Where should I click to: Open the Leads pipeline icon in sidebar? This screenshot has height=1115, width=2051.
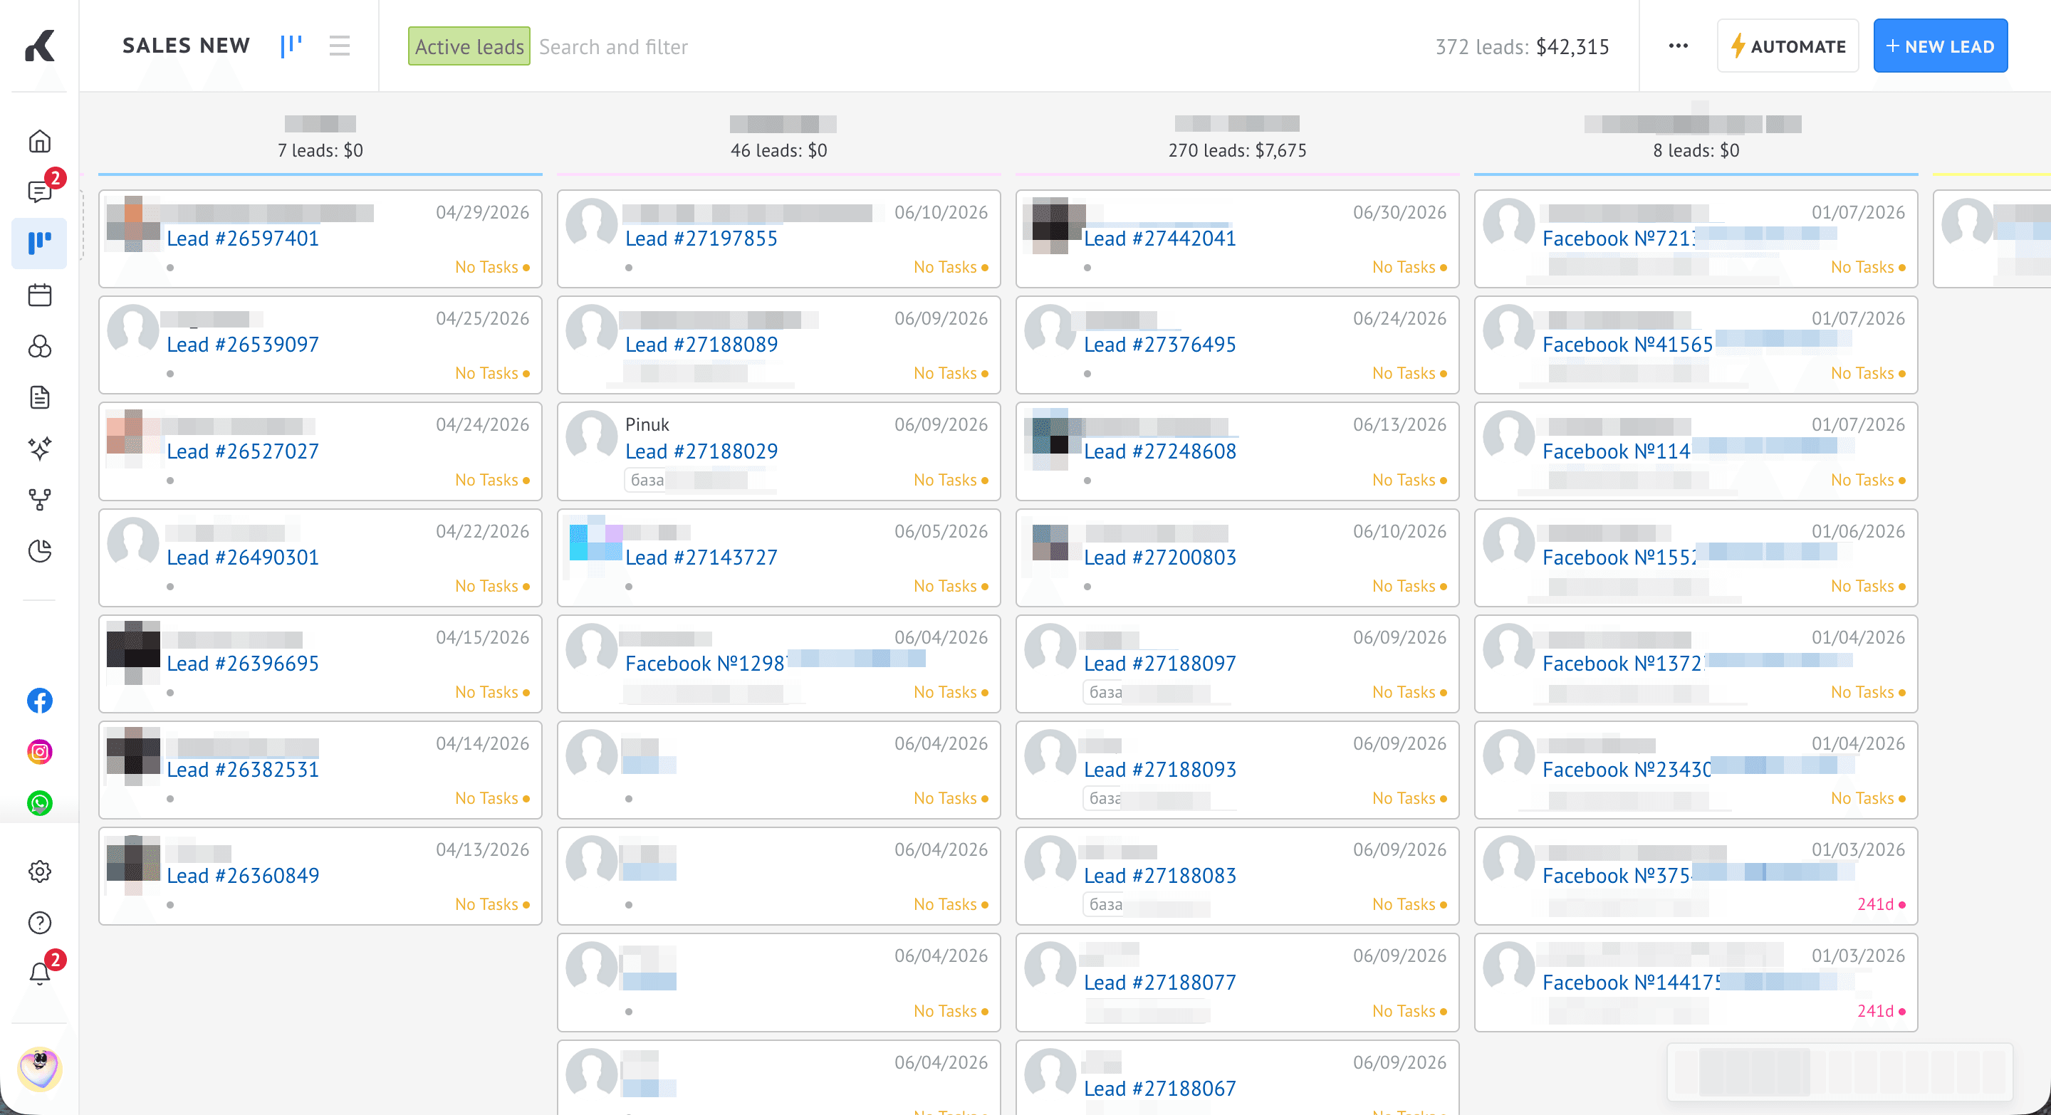coord(40,242)
